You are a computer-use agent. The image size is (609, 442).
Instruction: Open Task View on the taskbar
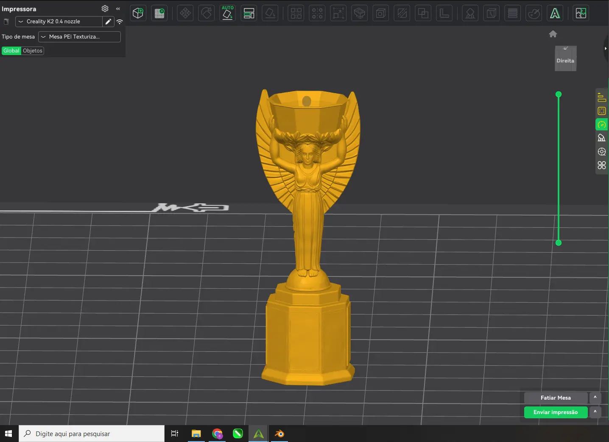point(175,434)
